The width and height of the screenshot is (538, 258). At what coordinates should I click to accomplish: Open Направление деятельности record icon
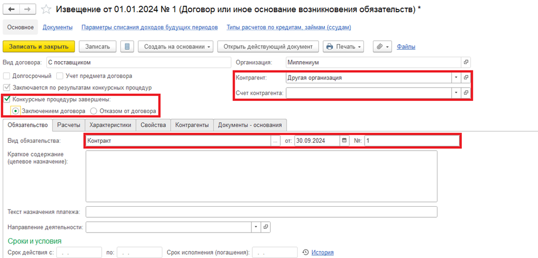point(266,227)
